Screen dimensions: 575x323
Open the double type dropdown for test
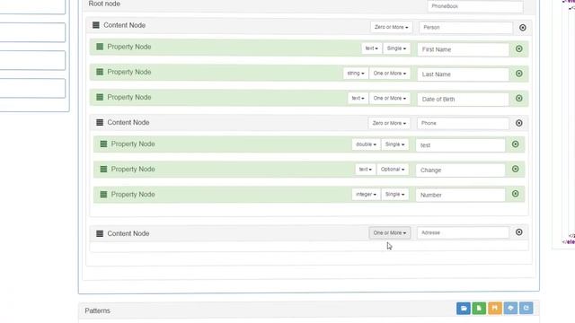click(x=366, y=144)
